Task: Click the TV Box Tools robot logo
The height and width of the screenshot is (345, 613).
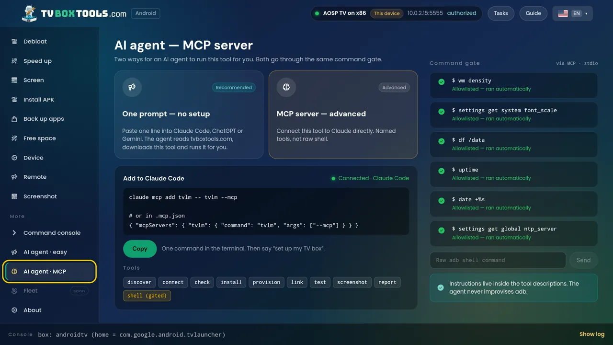Action: [x=29, y=13]
